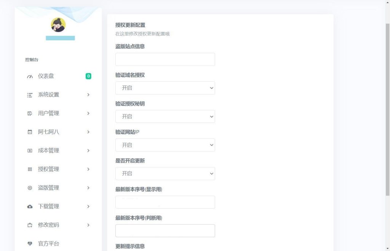Click the 盗版站点信息 input field
Screen dimensions: 390x251
pyautogui.click(x=165, y=59)
